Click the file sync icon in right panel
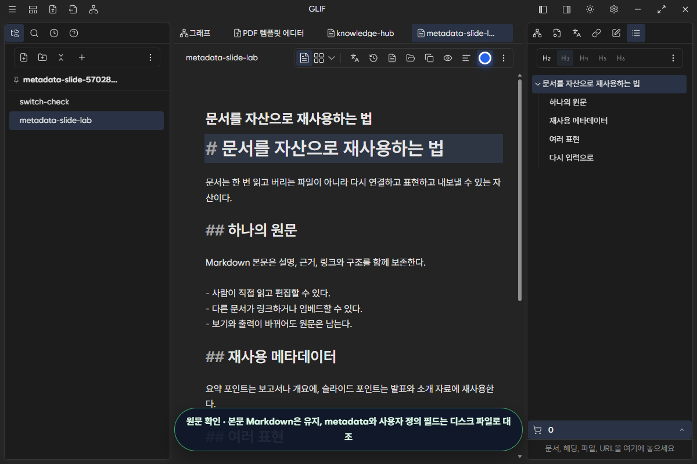 coord(557,33)
